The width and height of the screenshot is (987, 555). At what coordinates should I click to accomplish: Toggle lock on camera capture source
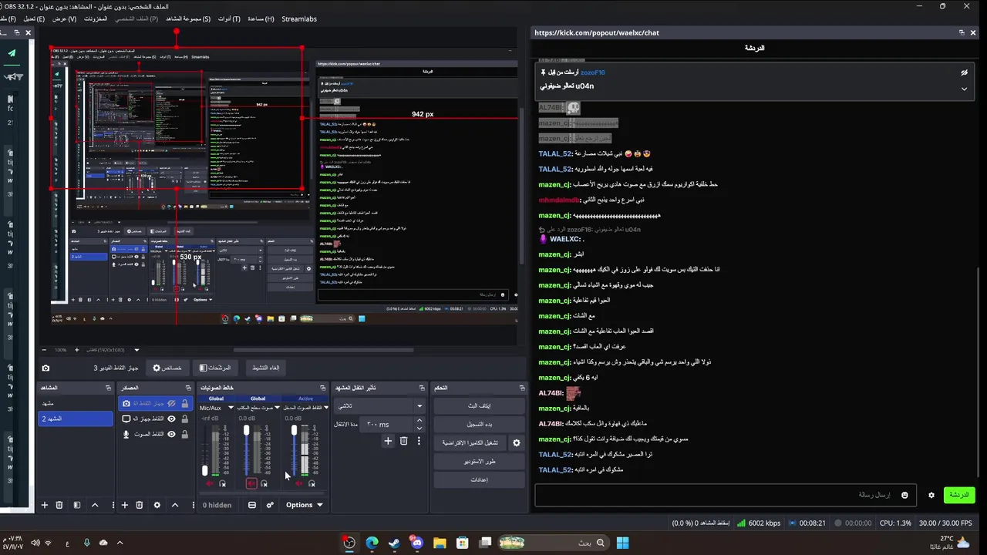[184, 403]
